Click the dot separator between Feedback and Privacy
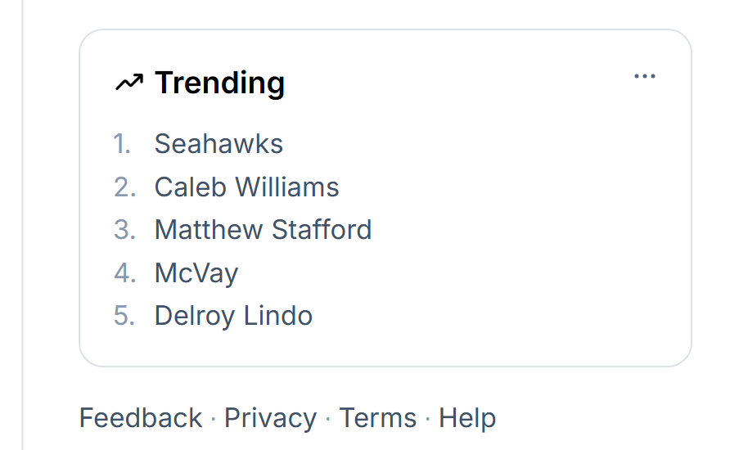This screenshot has width=748, height=450. [x=214, y=419]
